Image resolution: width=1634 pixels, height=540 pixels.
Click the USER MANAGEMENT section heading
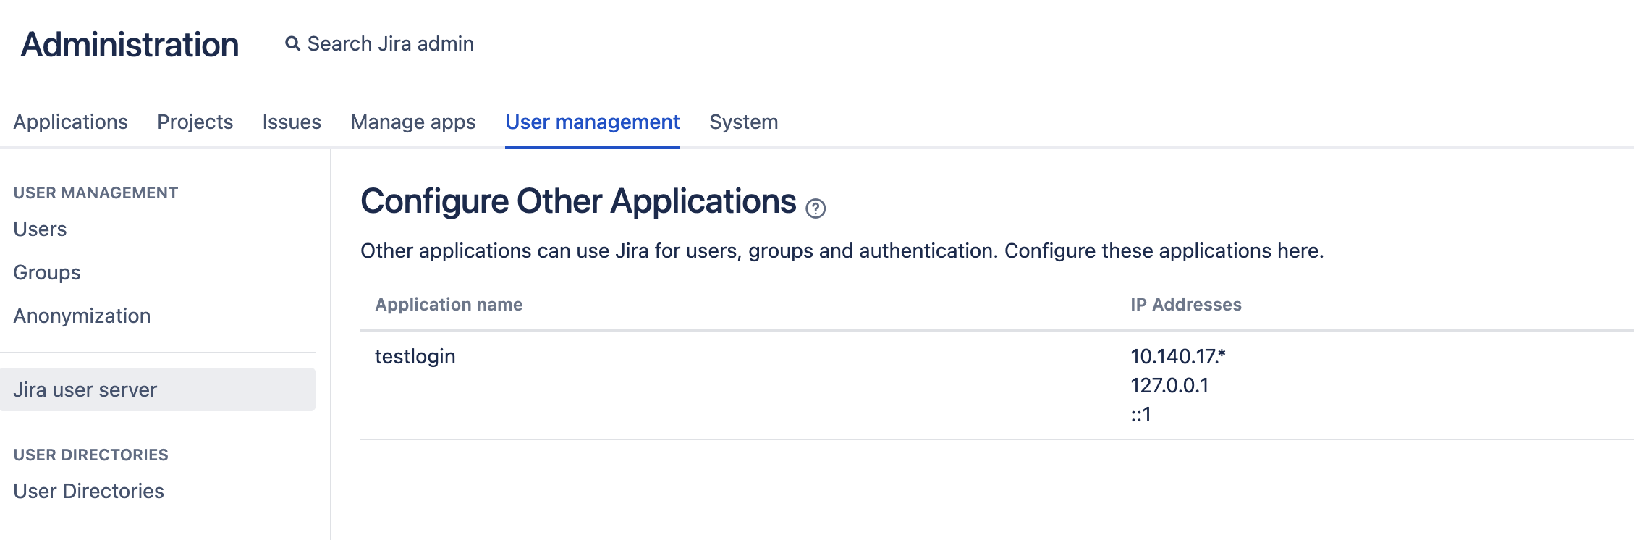[96, 193]
